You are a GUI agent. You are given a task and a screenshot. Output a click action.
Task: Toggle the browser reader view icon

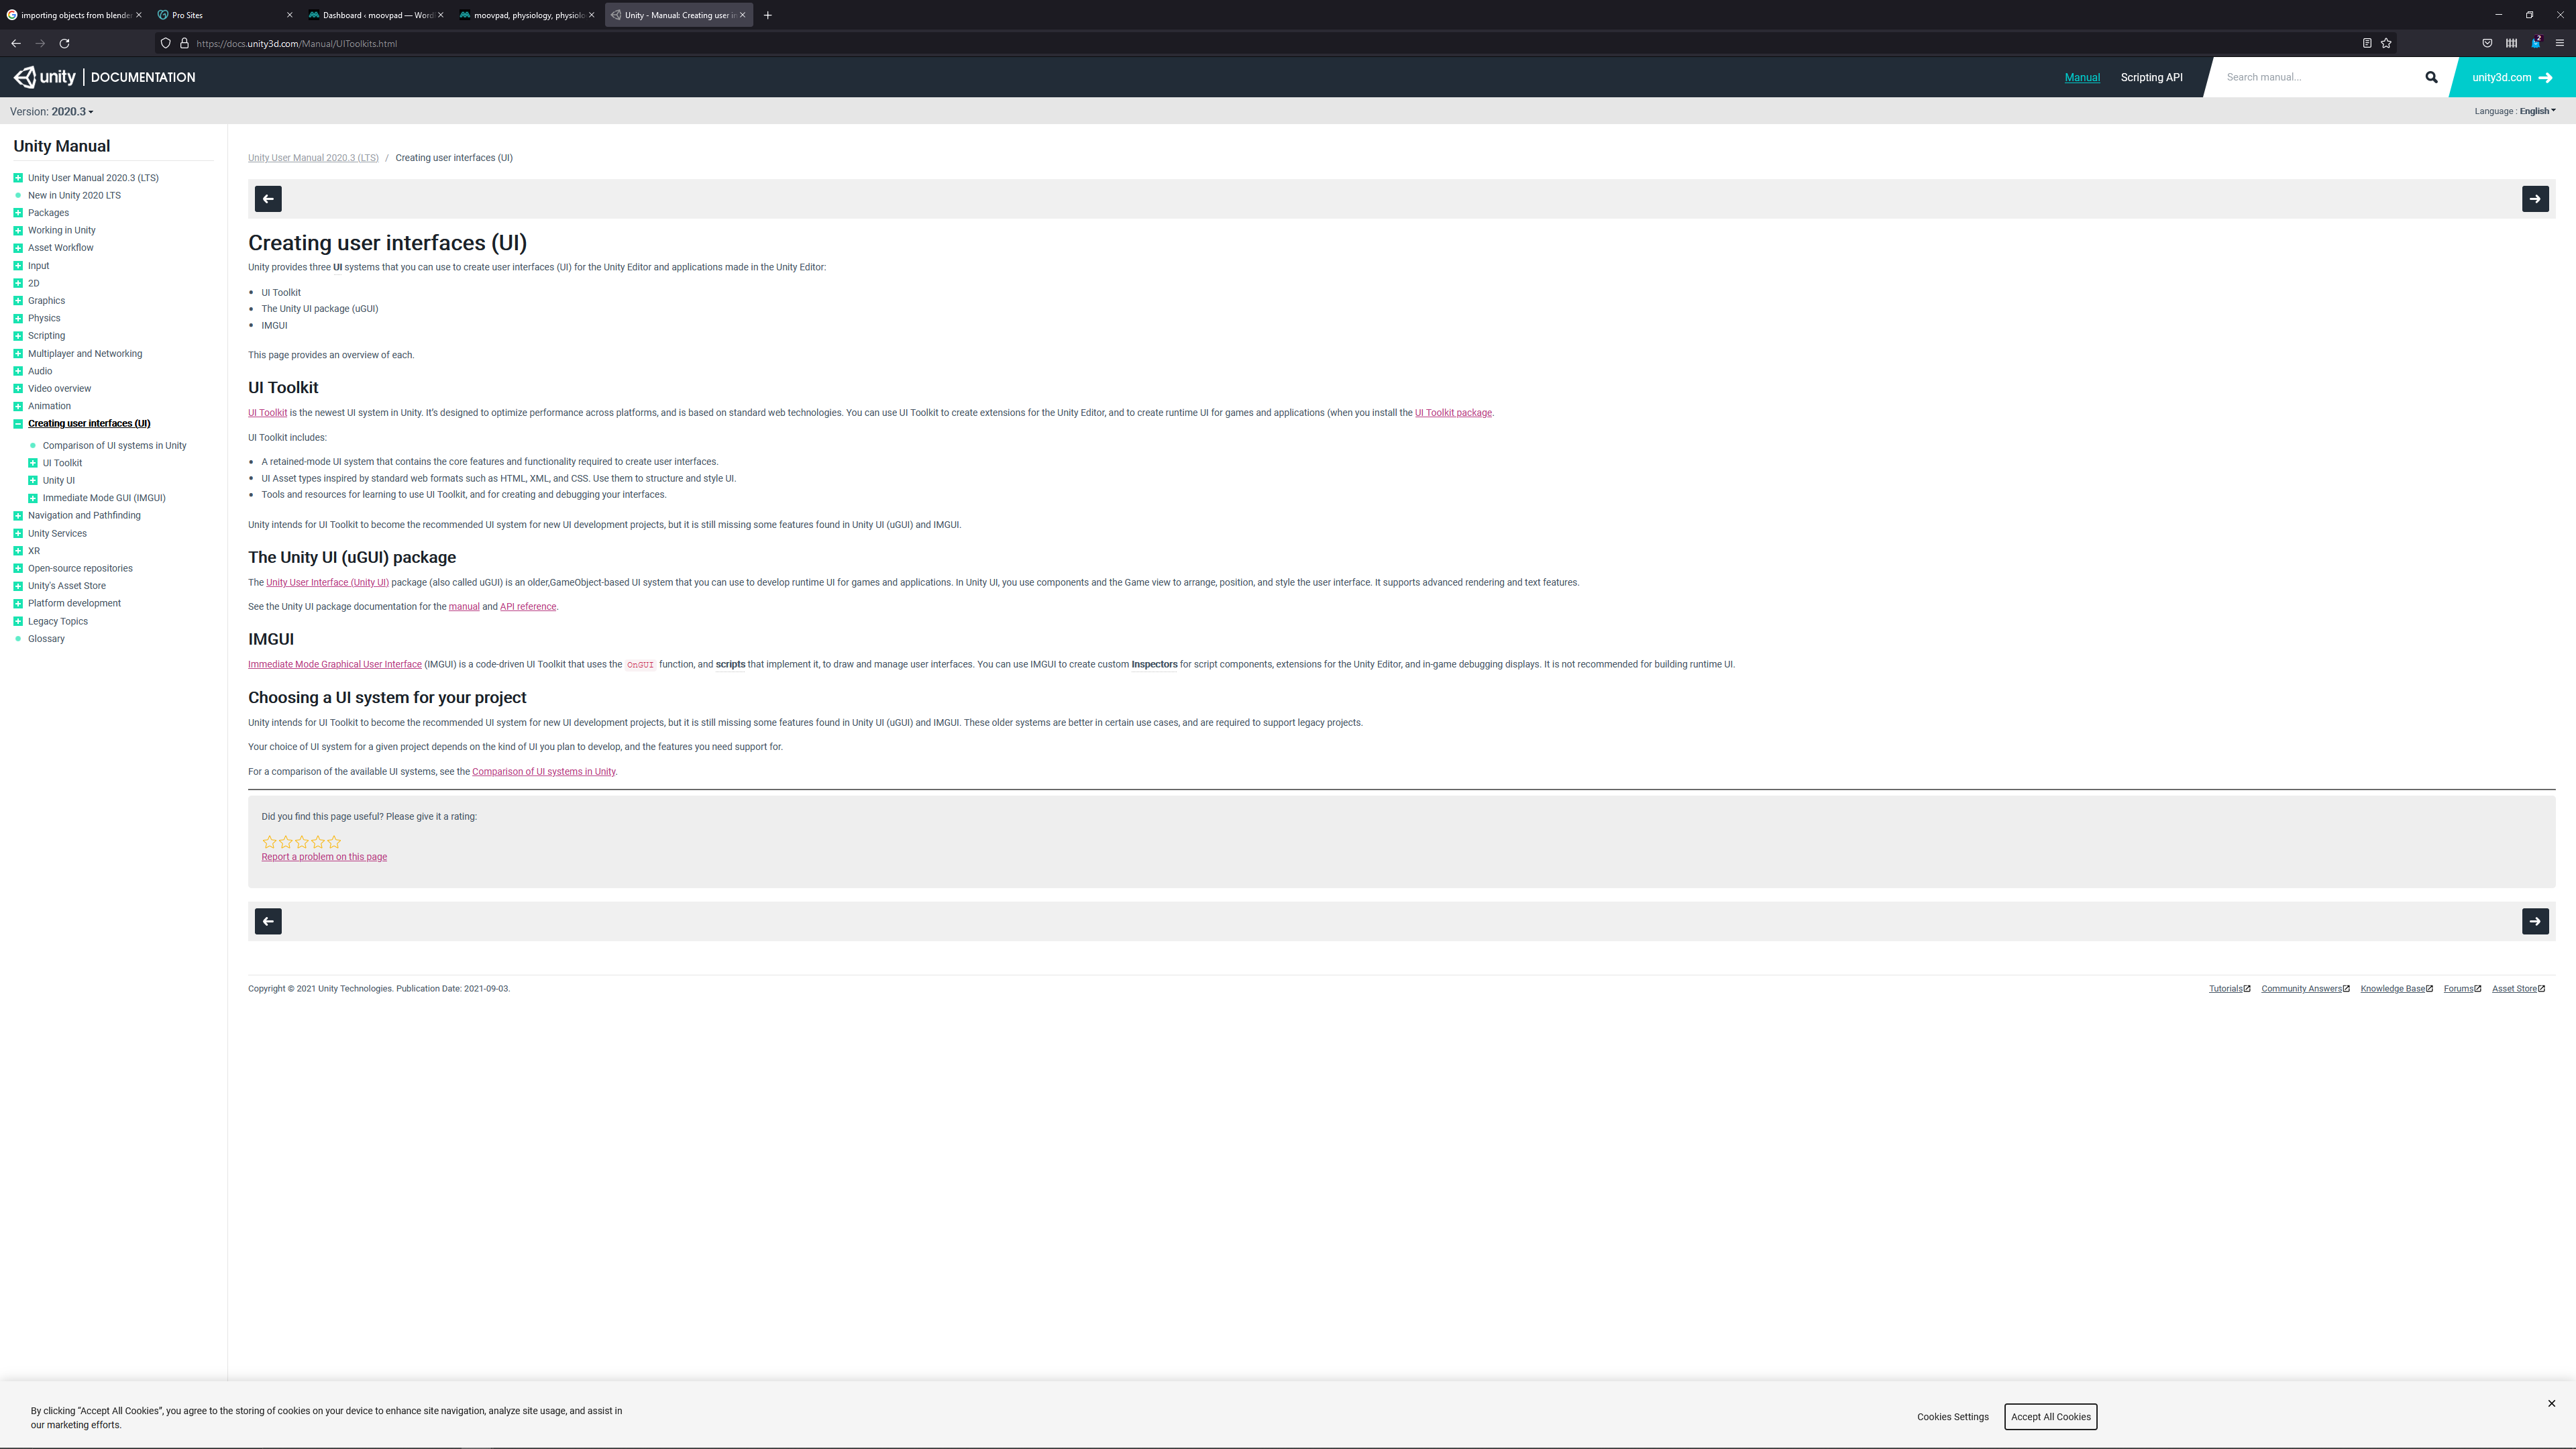point(2367,43)
